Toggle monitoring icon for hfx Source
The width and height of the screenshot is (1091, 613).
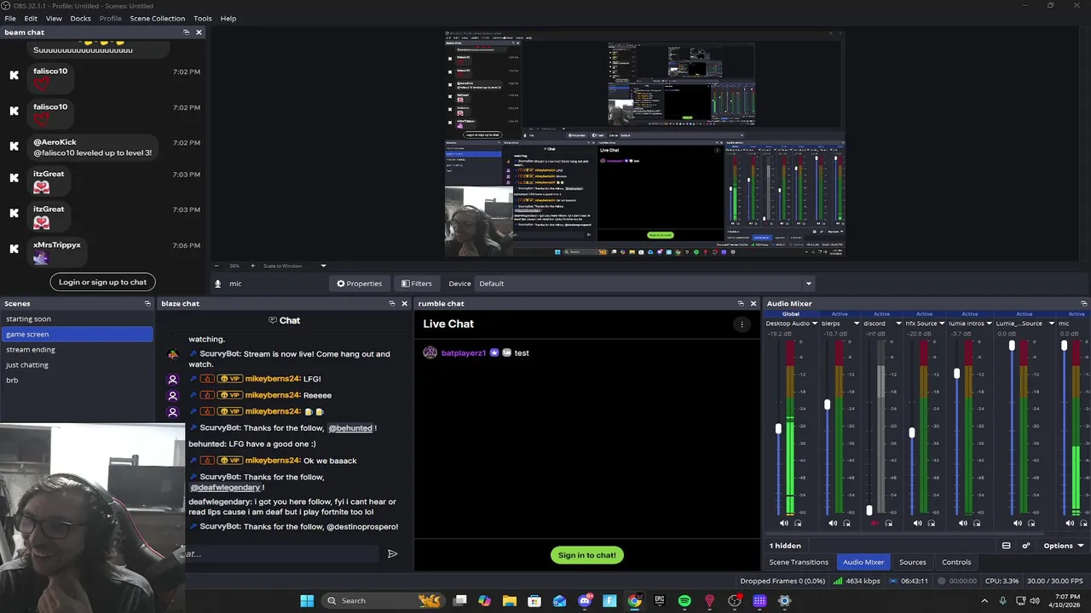point(931,524)
